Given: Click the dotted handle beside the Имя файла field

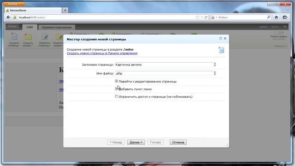Looking at the screenshot, I should (x=215, y=73).
